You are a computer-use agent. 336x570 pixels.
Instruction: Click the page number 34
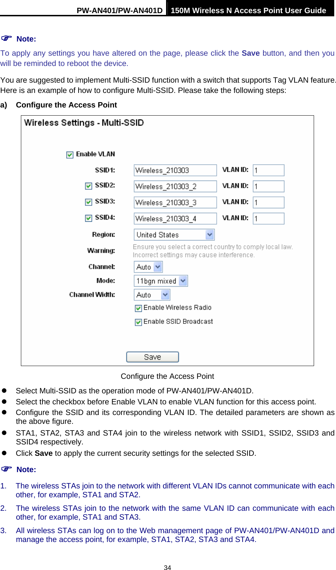click(x=167, y=568)
